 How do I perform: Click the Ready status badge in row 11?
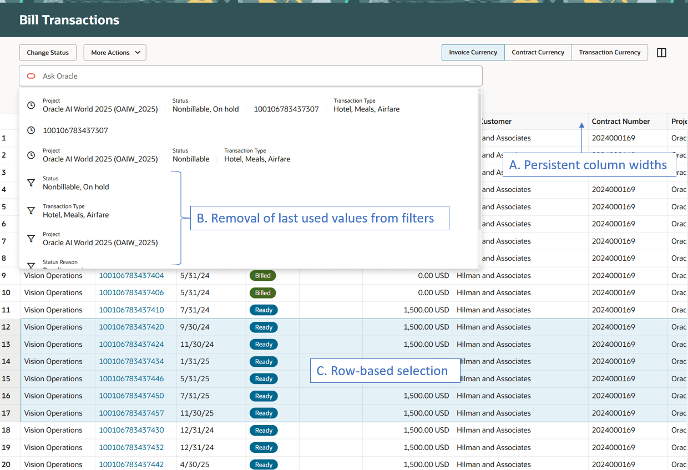click(264, 310)
